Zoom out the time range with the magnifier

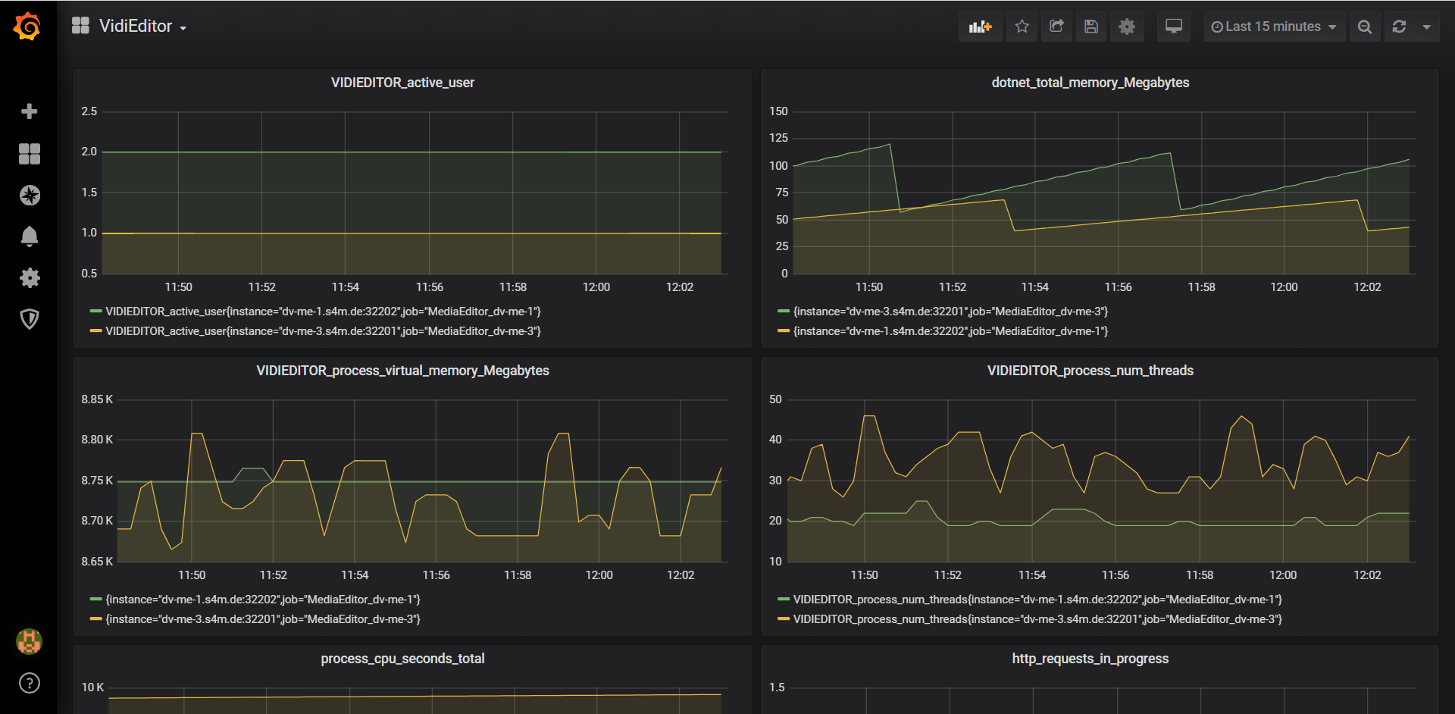tap(1364, 26)
